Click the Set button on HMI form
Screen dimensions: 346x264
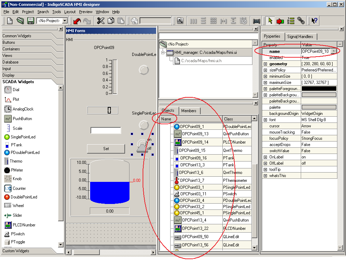[x=106, y=149]
